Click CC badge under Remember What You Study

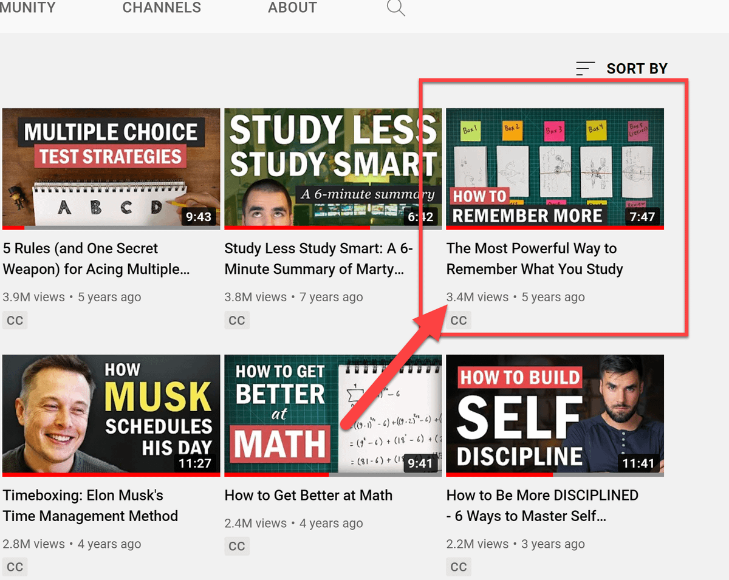pyautogui.click(x=459, y=321)
